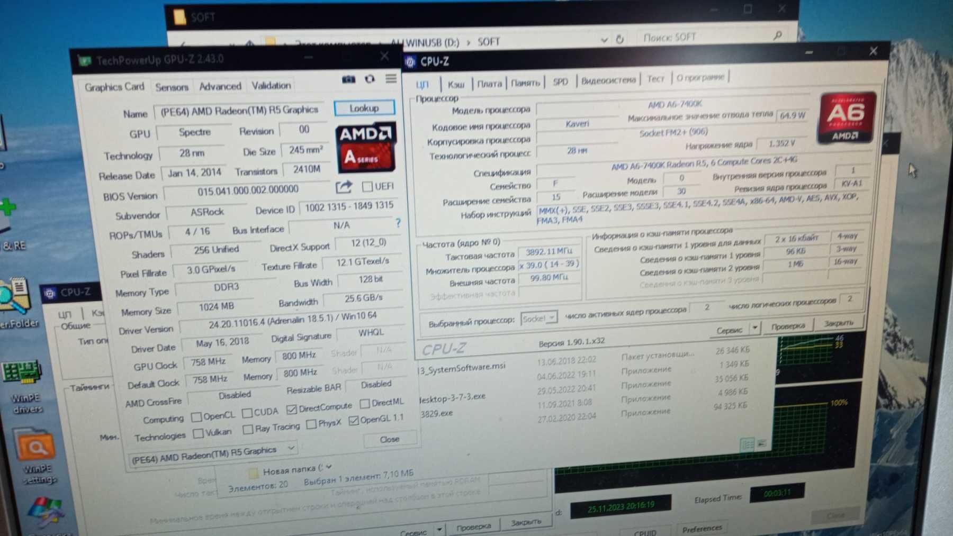Toggle the UEFI checkbox

tap(367, 186)
